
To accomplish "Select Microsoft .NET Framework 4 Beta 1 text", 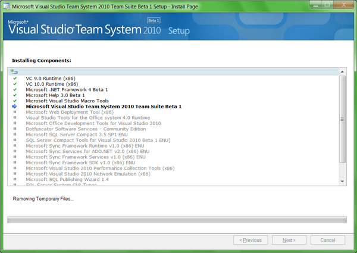I will pos(67,89).
